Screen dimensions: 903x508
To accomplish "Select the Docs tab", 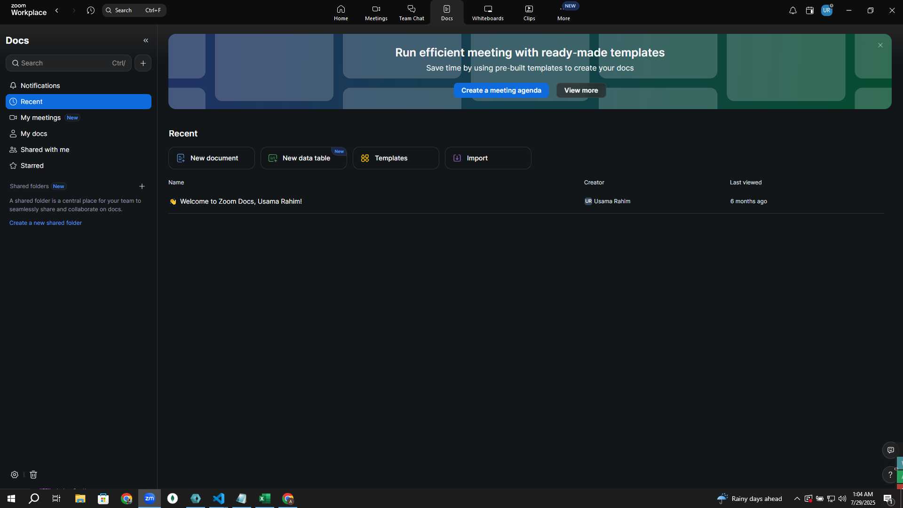I will (447, 13).
